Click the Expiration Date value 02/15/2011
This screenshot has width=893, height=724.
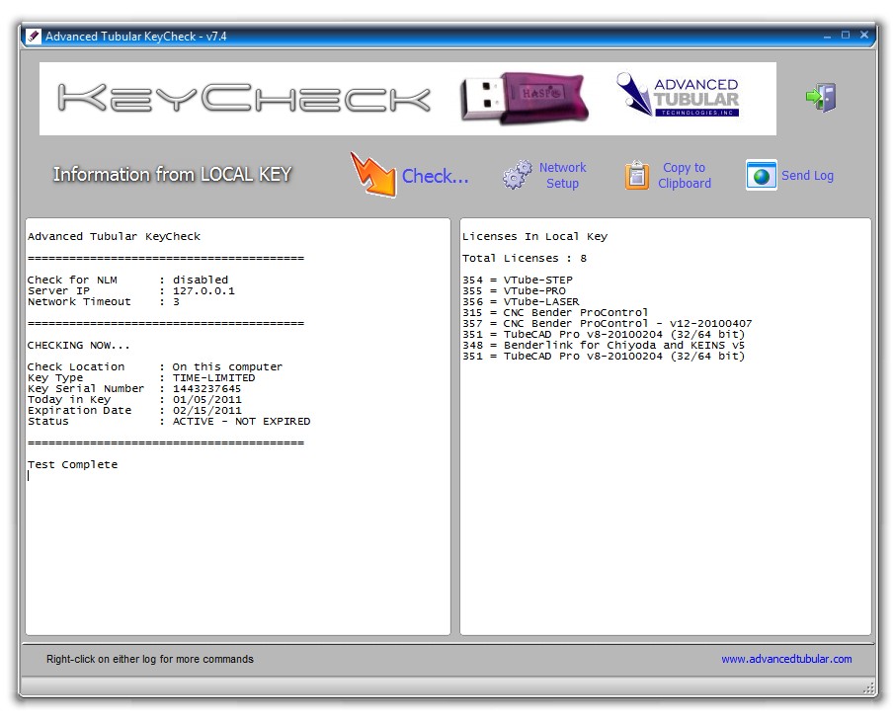click(x=206, y=410)
